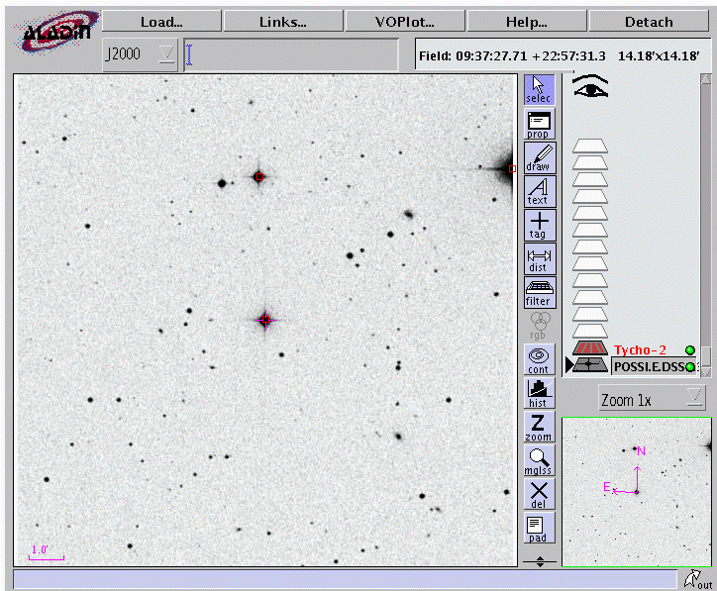Click the red square on bright edge star

(512, 168)
